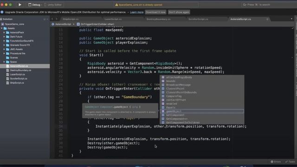Click the LaserScript.cs file icon
Screen dimensions: 297x167
7,74
